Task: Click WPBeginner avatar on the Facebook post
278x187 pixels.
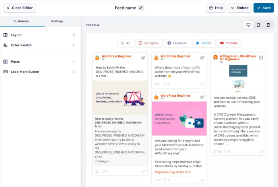Action: [x=215, y=57]
